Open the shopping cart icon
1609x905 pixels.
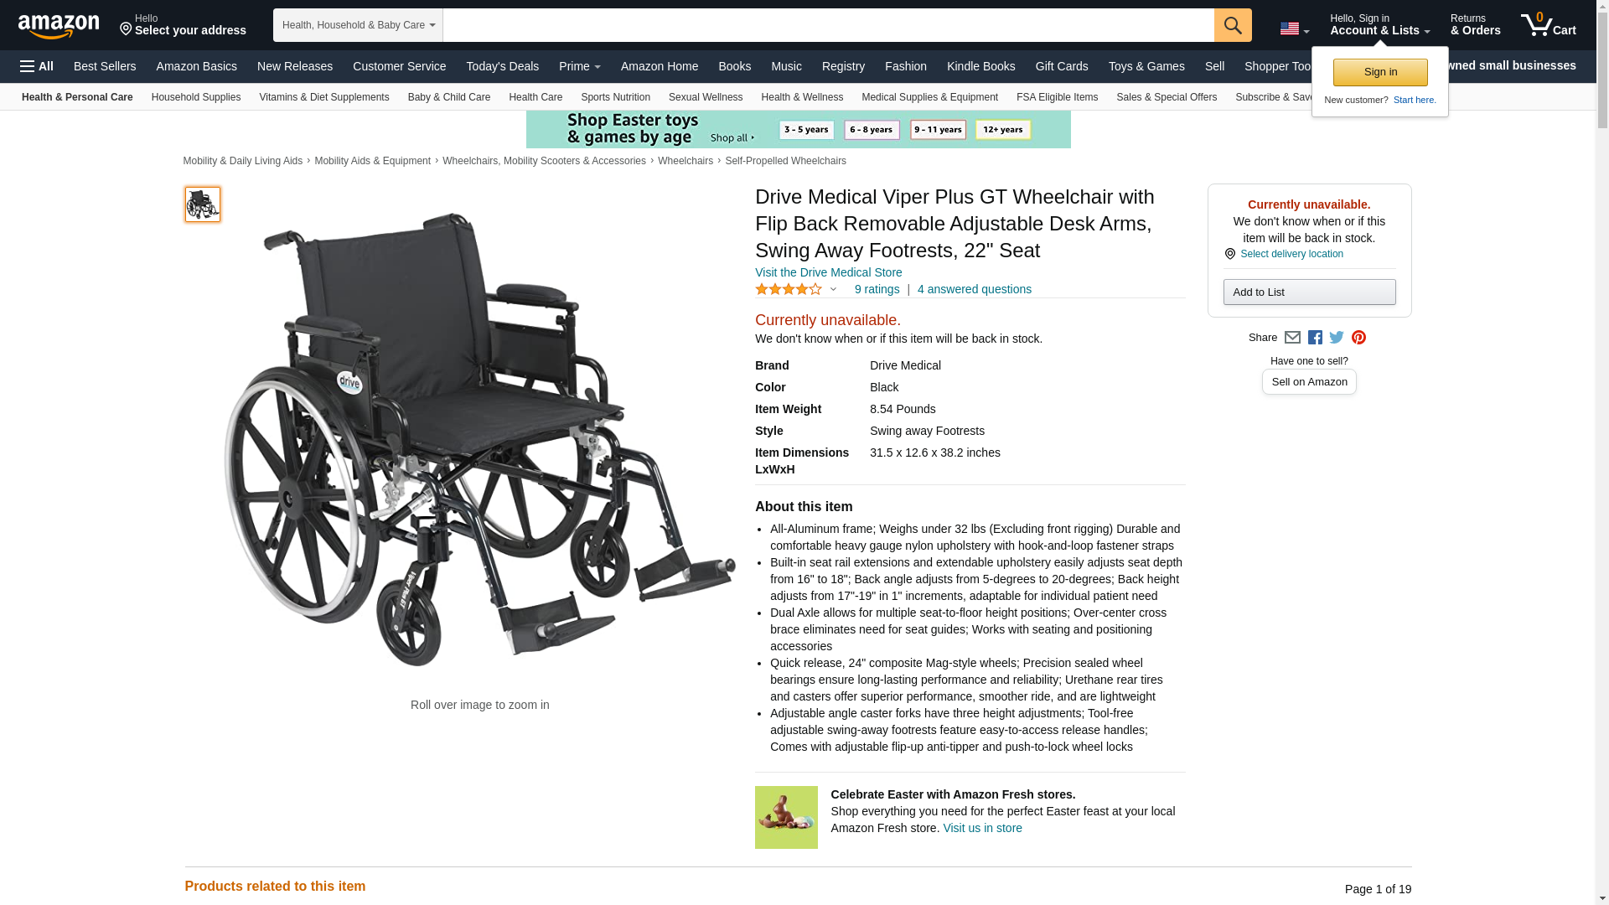[x=1549, y=24]
